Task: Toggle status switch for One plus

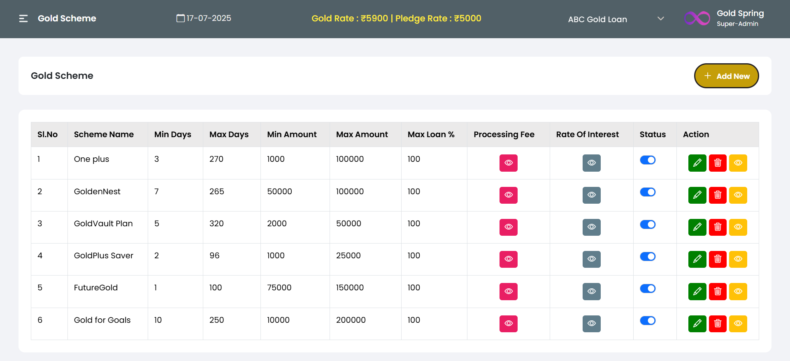Action: 648,160
